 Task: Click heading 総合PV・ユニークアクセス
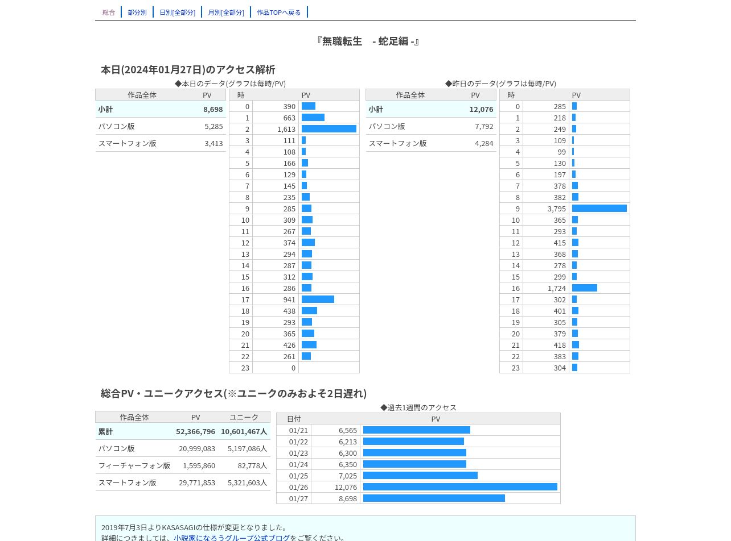point(233,393)
